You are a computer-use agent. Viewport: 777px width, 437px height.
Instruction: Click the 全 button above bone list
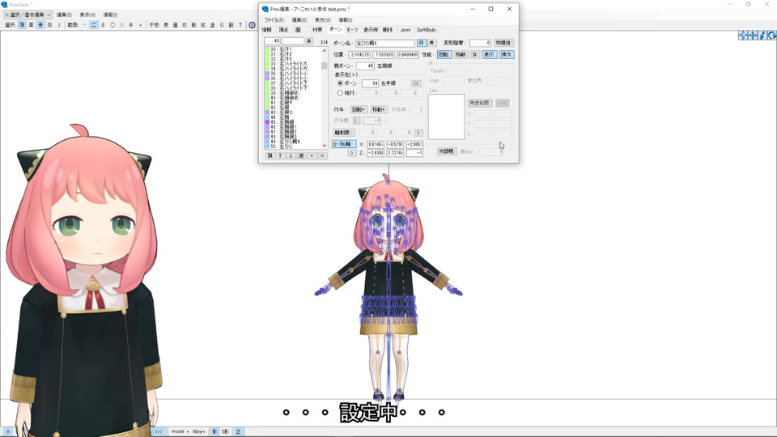(x=308, y=41)
